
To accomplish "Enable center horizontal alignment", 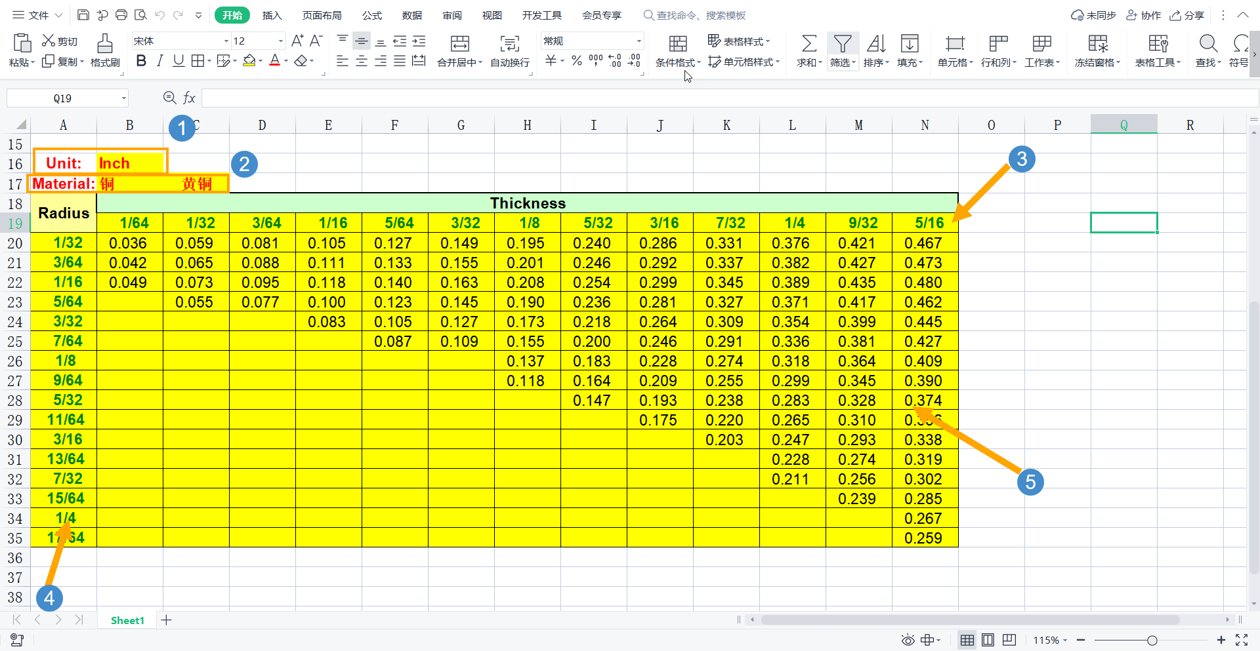I will [362, 61].
